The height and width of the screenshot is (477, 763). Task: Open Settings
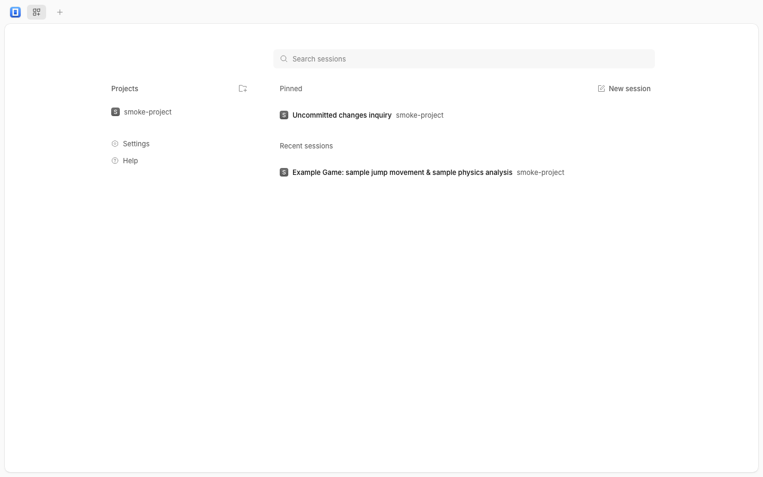coord(136,144)
